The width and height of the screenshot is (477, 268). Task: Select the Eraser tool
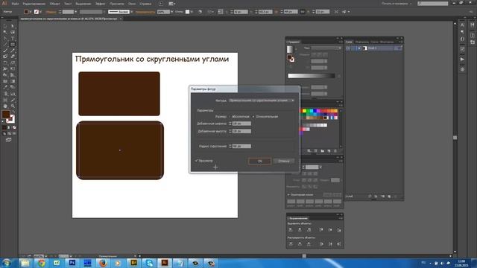13,57
